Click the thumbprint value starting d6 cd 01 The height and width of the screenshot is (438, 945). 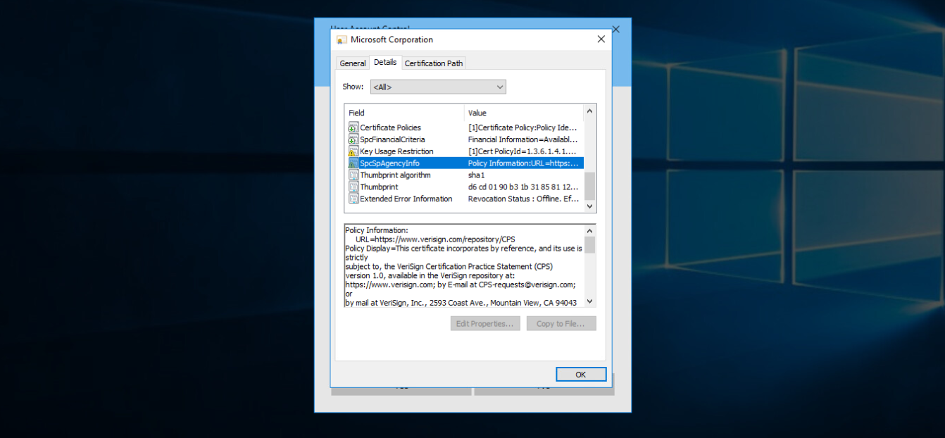click(x=523, y=187)
